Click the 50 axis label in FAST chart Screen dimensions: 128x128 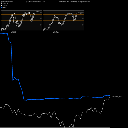pyautogui.click(x=41, y=19)
